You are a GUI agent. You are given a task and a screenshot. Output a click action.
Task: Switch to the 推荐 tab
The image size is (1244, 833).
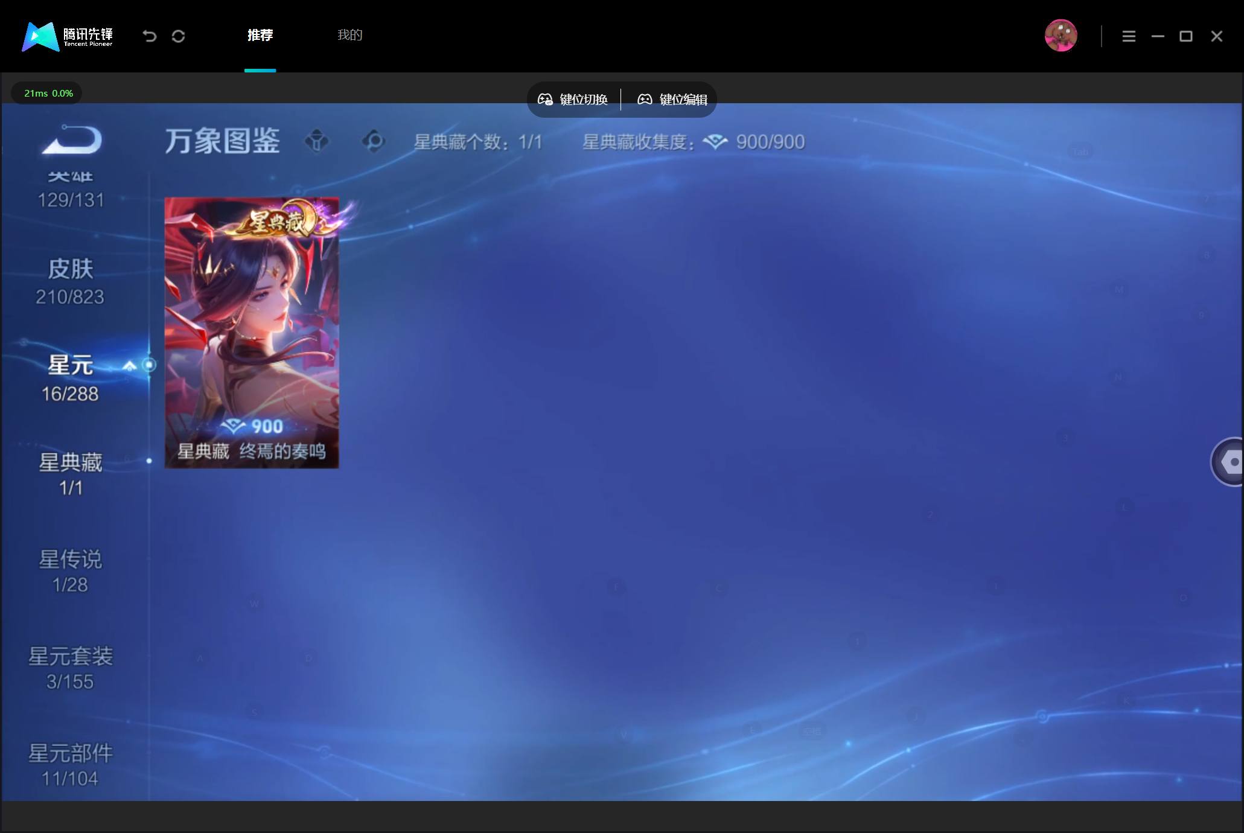[x=260, y=35]
